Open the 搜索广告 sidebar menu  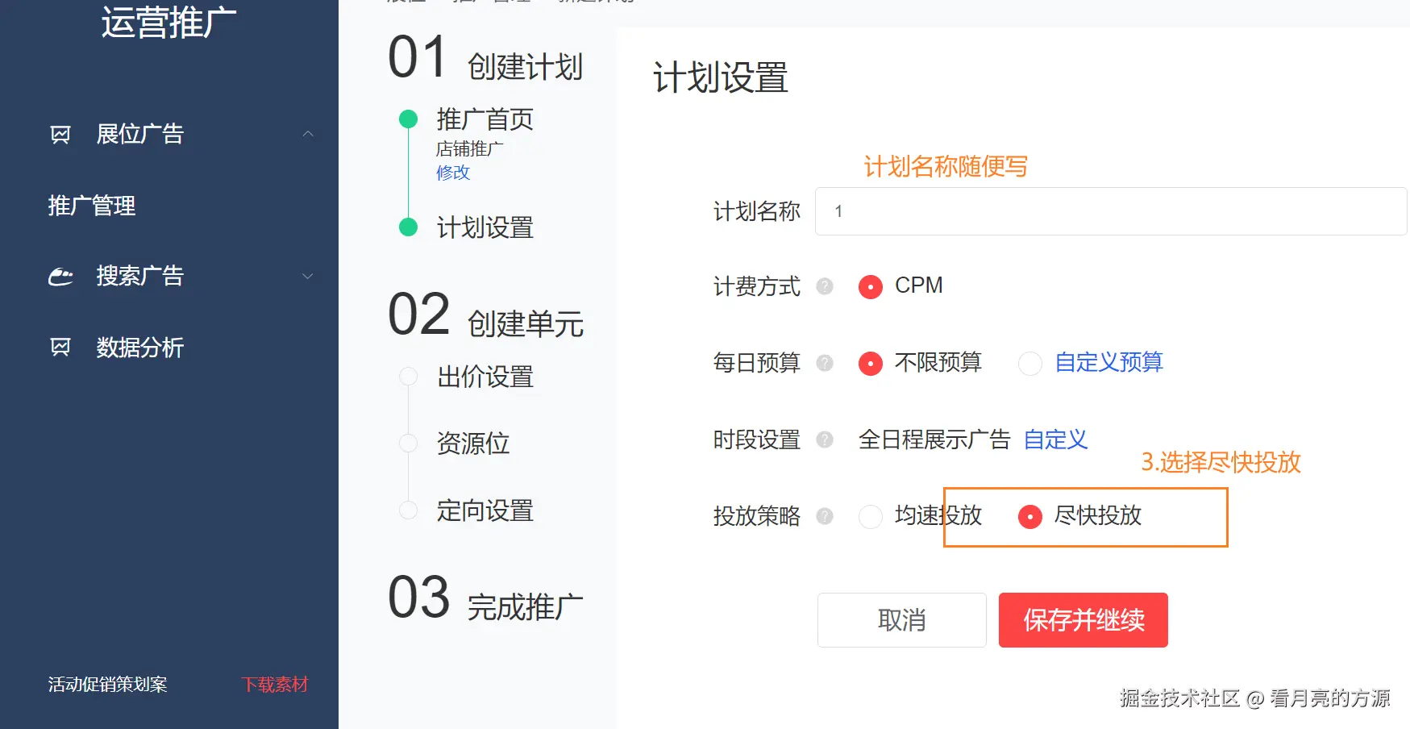click(140, 277)
